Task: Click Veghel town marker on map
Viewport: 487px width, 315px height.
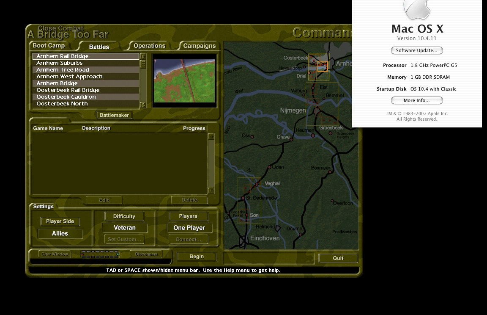Action: [257, 185]
